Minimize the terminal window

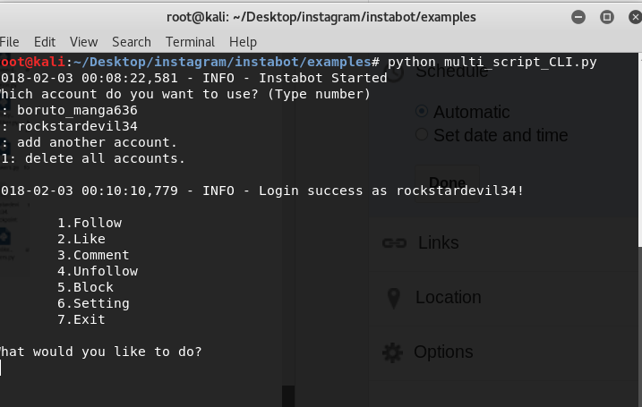click(578, 17)
